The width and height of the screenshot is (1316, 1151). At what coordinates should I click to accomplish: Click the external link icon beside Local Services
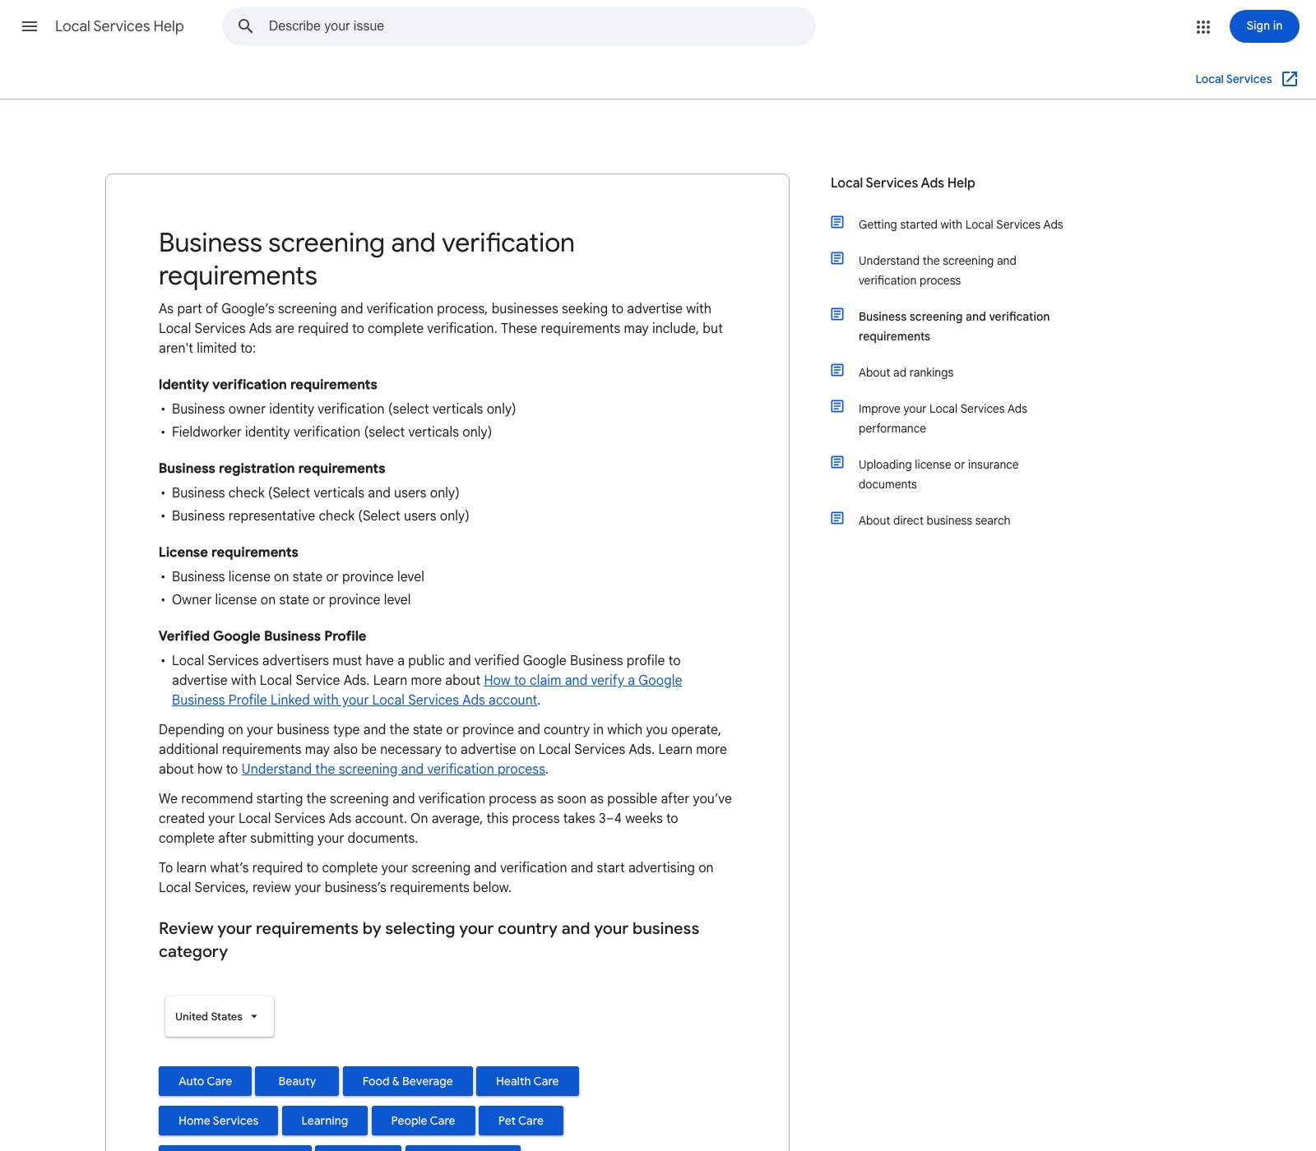pos(1290,79)
